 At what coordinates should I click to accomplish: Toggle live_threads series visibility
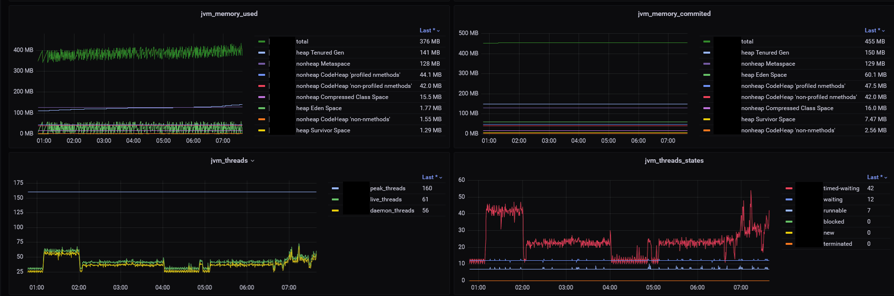pos(386,199)
